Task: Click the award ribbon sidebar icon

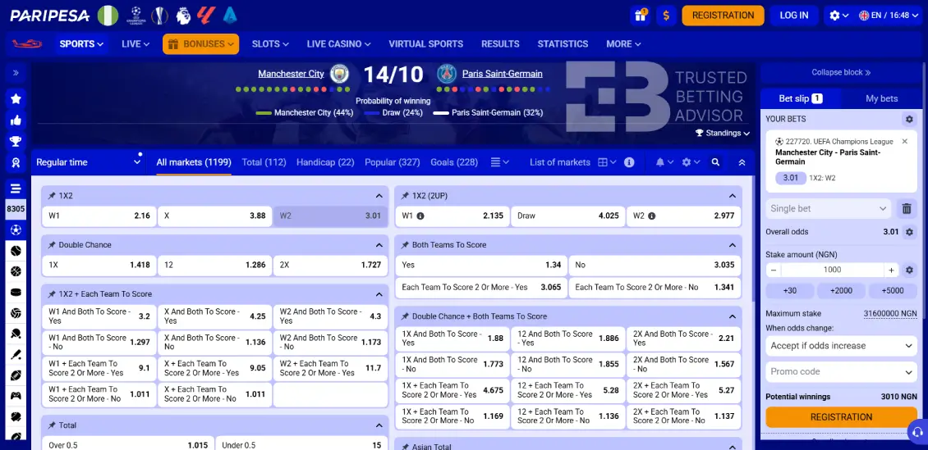Action: pyautogui.click(x=16, y=163)
